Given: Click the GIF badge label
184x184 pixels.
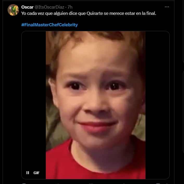Looking at the screenshot, I should [36, 173].
